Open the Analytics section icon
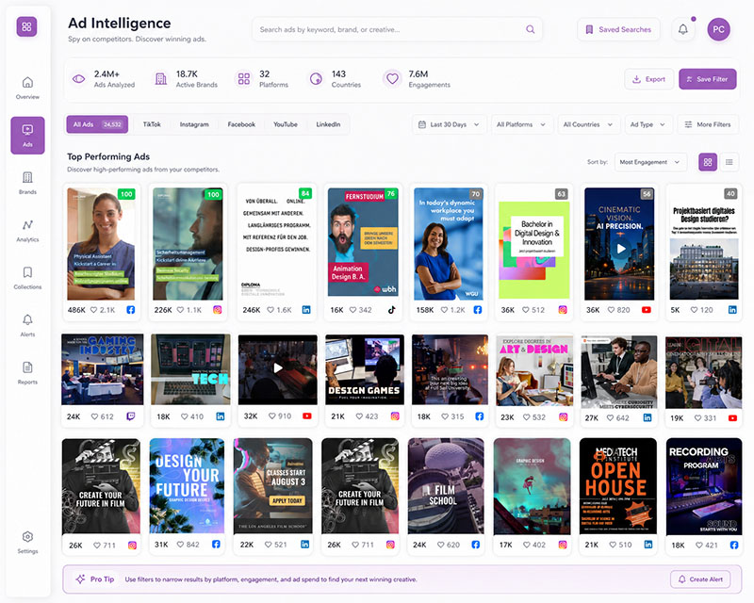Image resolution: width=754 pixels, height=603 pixels. 27,225
